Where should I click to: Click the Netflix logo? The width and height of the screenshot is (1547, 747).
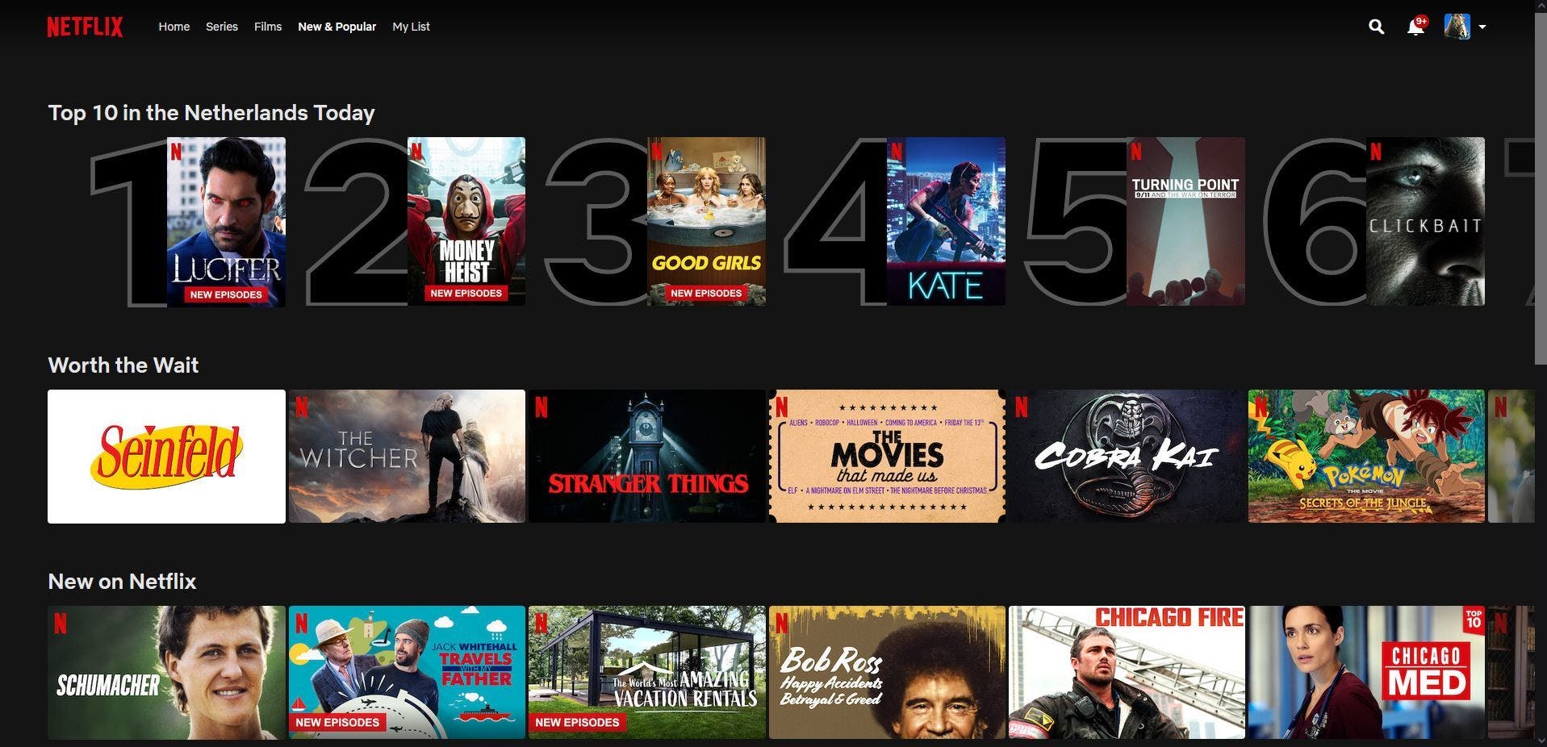coord(85,27)
